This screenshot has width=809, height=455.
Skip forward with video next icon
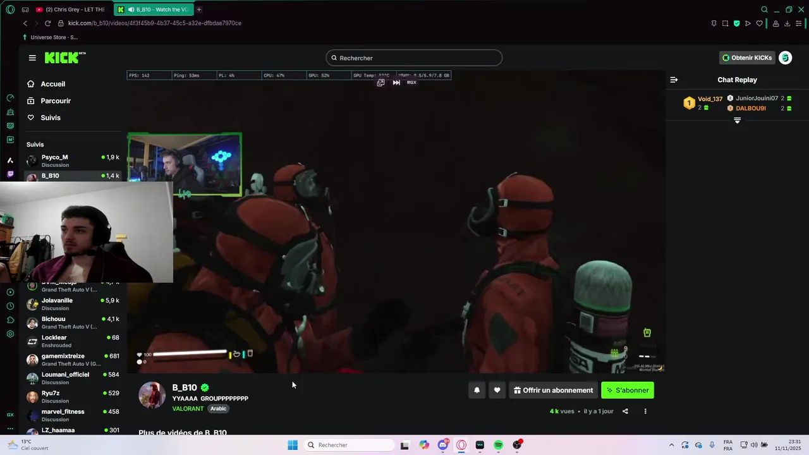click(396, 83)
